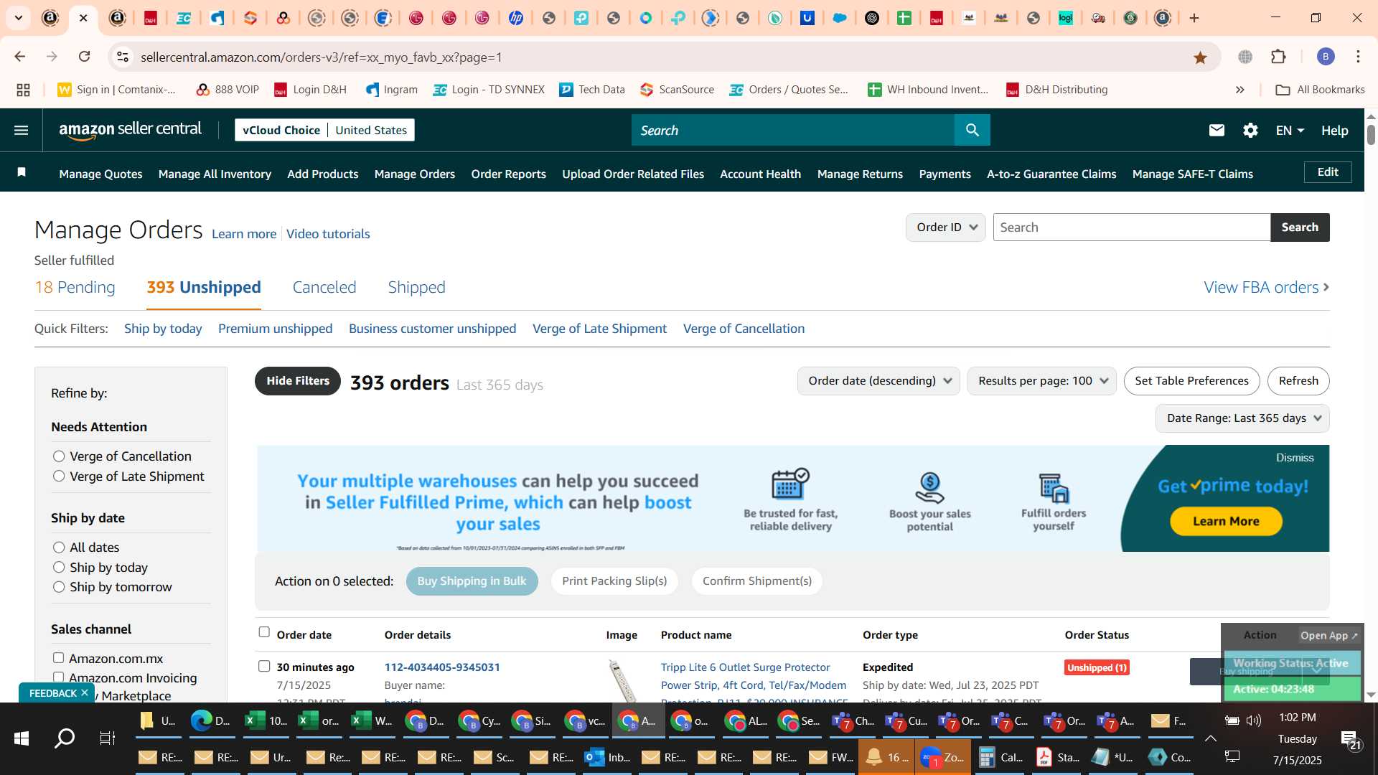Open the Windows Start menu
The image size is (1378, 775).
tap(22, 738)
